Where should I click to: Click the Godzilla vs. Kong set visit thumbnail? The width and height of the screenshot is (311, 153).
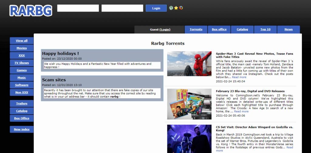(x=189, y=139)
